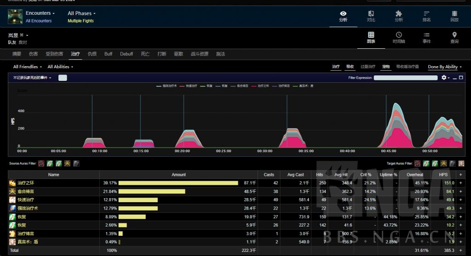Open the 回放 replay view

coord(454,17)
